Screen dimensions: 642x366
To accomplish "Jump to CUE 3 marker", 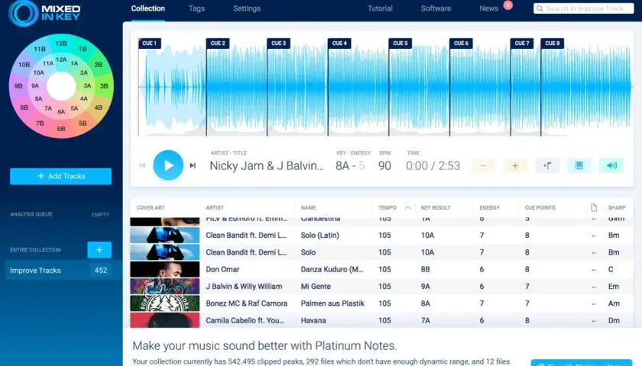I will coord(278,43).
